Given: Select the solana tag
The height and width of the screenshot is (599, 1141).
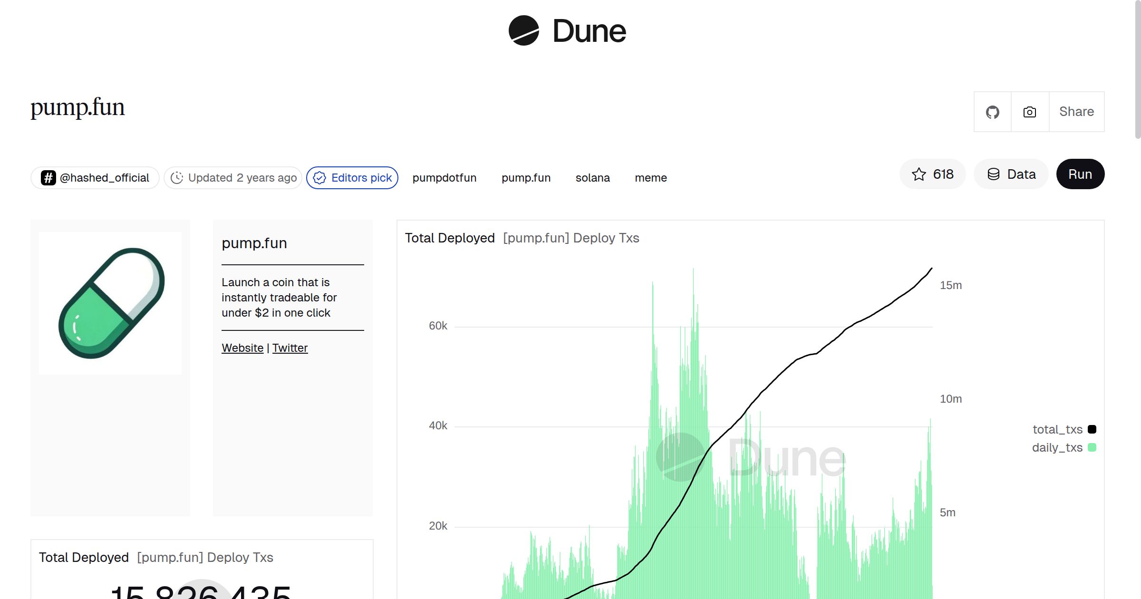Looking at the screenshot, I should (592, 178).
